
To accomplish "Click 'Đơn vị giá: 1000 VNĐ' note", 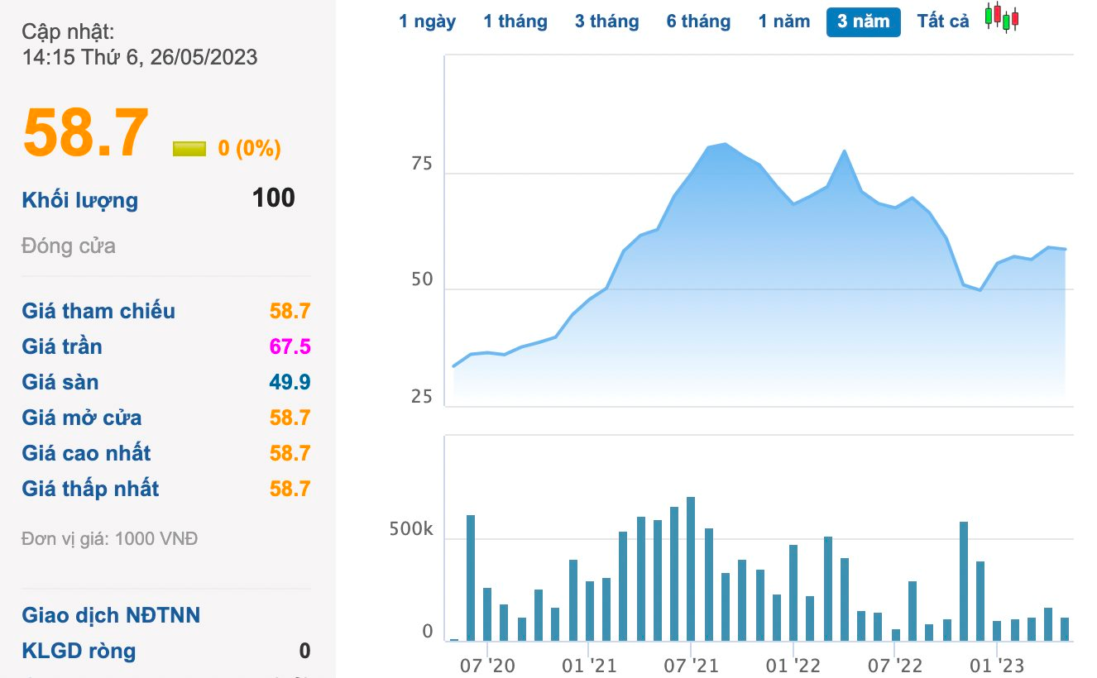I will click(x=110, y=539).
